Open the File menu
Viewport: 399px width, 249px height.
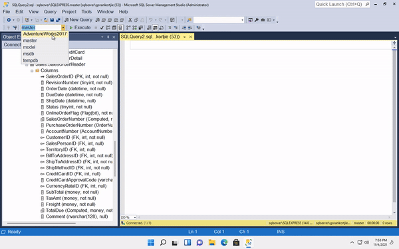tap(7, 12)
